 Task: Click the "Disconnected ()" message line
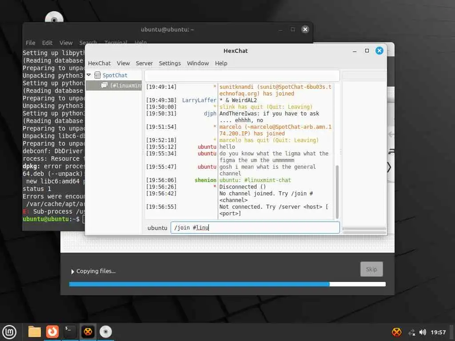242,187
